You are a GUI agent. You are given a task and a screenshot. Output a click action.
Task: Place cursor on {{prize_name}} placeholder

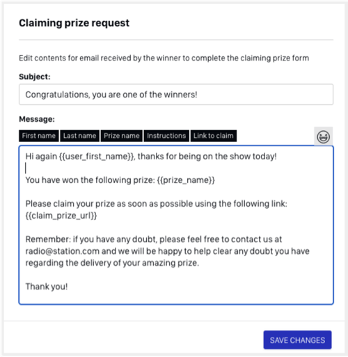[186, 180]
